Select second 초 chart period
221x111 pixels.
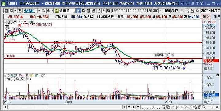[104, 11]
